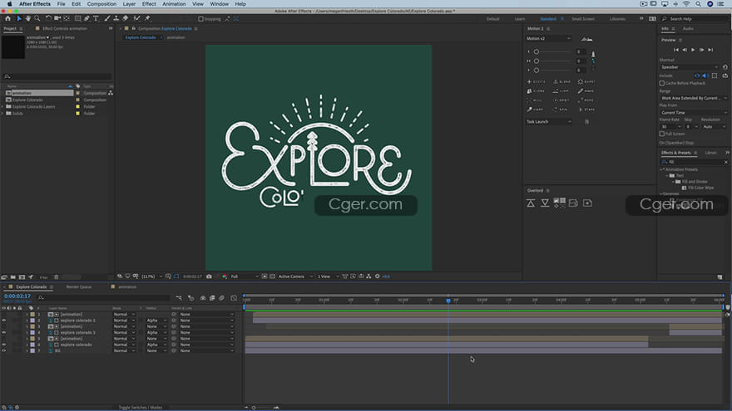Image resolution: width=732 pixels, height=411 pixels.
Task: Click the timecode 0:00:02:17 field
Action: click(17, 296)
